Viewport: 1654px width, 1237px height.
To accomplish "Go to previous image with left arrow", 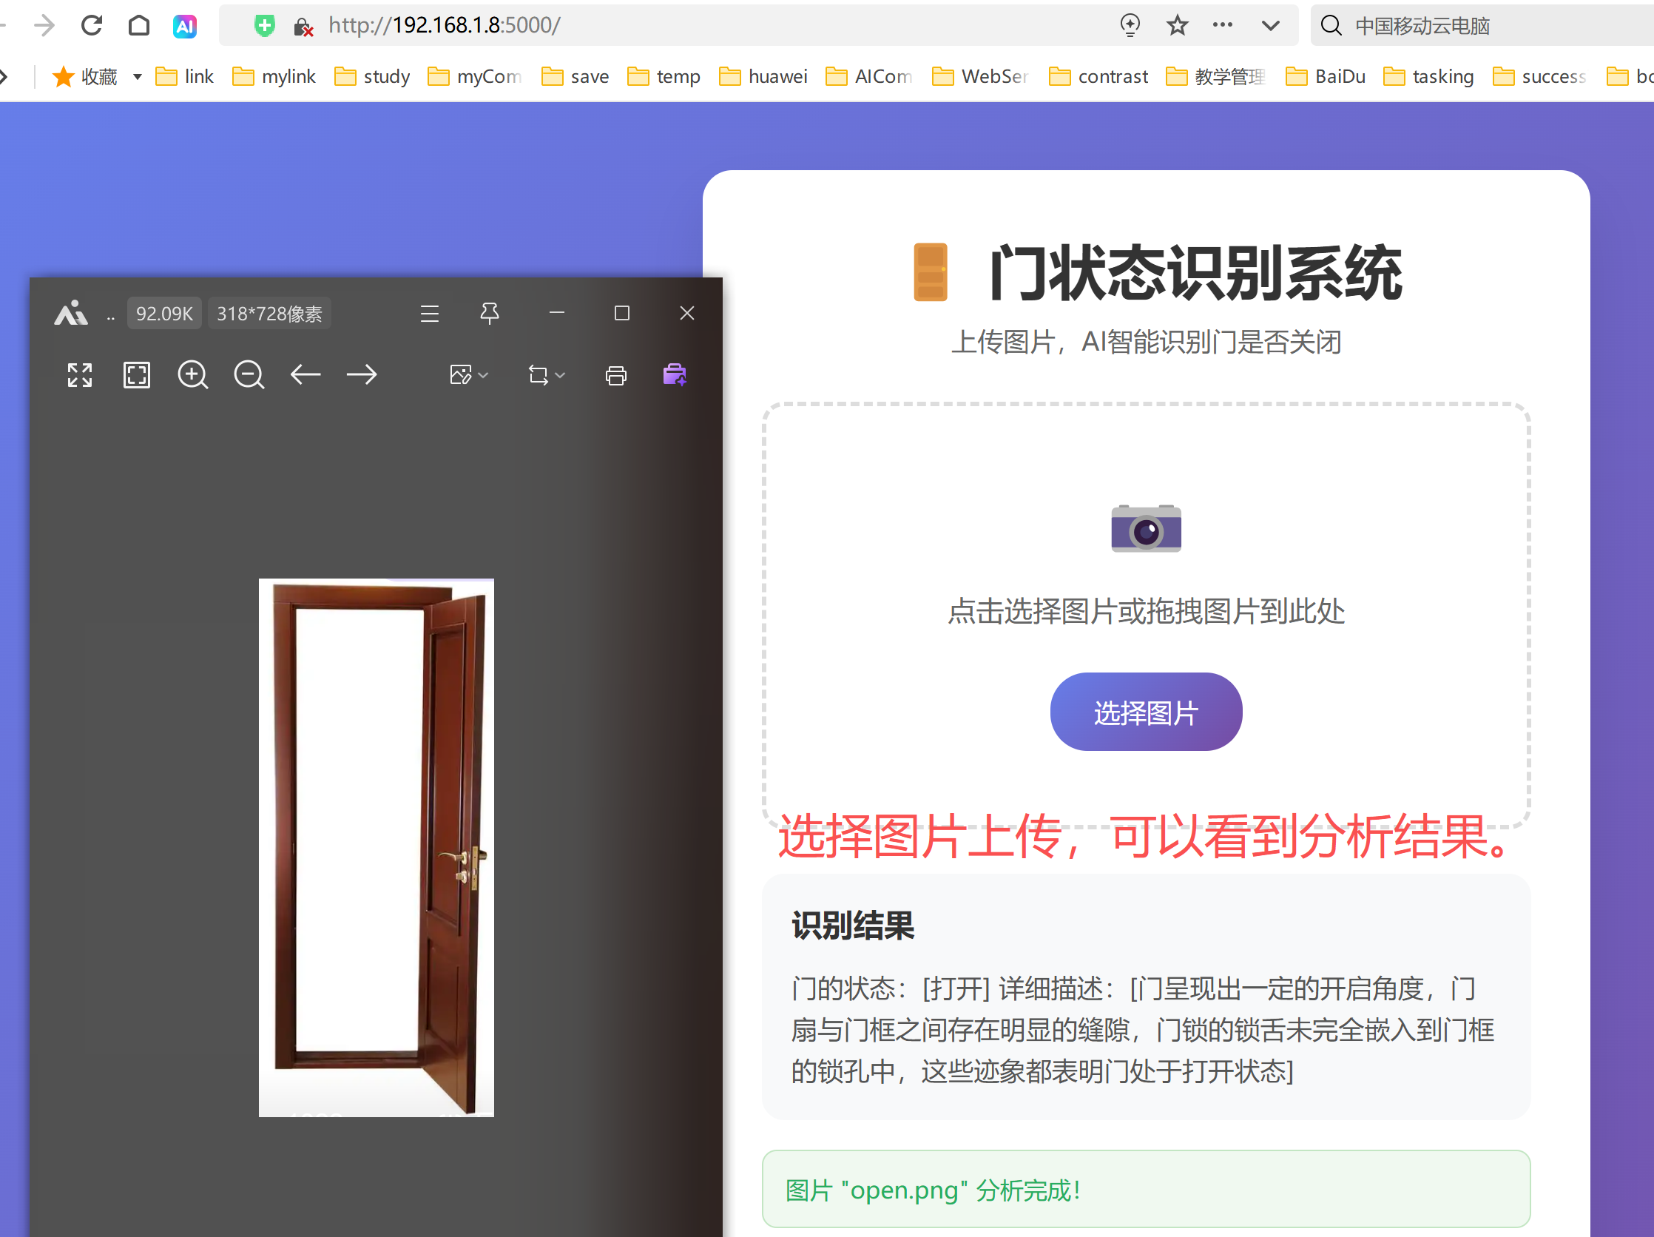I will tap(305, 374).
